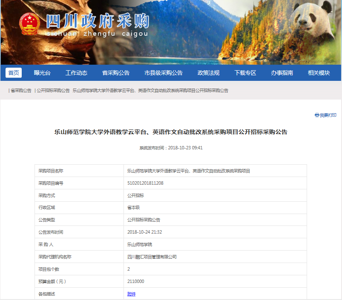
Task: Select 省采购公告 in the blue navigation bar
Action: [116, 73]
